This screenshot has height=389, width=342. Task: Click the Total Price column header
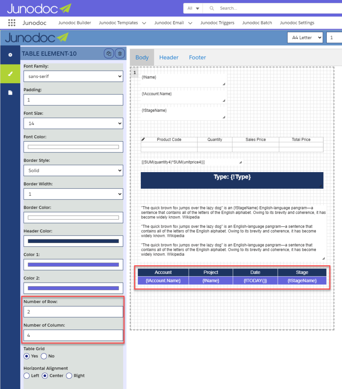(301, 139)
